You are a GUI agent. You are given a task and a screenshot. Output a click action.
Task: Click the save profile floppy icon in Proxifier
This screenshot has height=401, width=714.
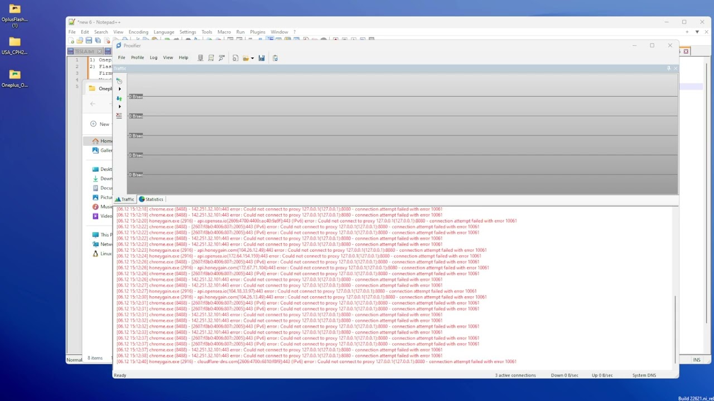(261, 58)
